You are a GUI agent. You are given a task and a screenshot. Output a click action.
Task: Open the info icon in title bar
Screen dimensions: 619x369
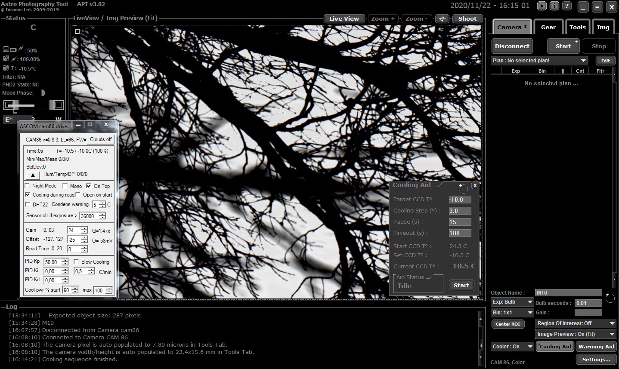554,6
